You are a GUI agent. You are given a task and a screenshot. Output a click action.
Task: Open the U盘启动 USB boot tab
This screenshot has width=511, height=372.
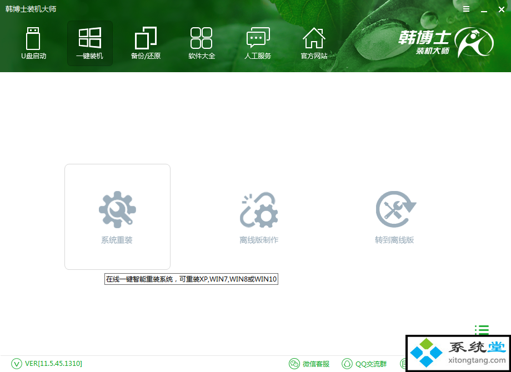33,43
